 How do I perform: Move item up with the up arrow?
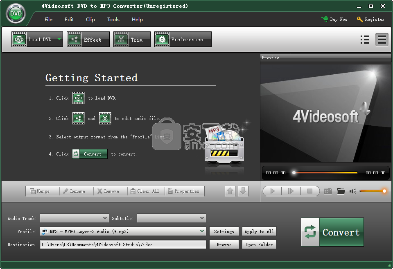[230, 191]
